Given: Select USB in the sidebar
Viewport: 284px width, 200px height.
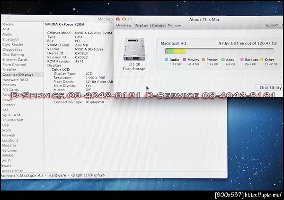Looking at the screenshot, I should pos(5,125).
